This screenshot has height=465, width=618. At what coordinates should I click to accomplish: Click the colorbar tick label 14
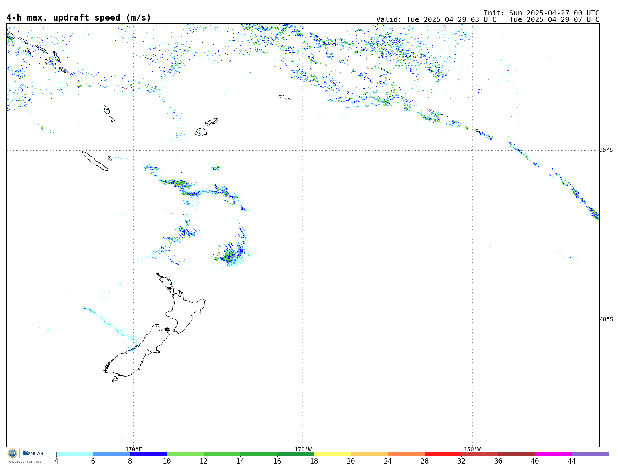(x=240, y=461)
